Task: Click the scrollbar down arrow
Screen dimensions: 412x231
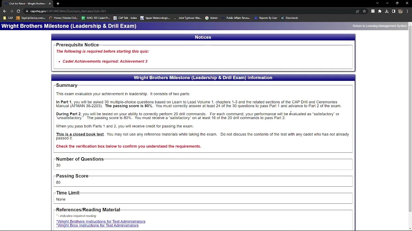Action: [410, 229]
